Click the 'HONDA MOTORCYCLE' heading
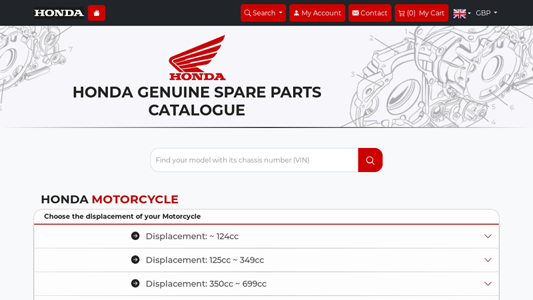The height and width of the screenshot is (300, 533). tap(109, 199)
